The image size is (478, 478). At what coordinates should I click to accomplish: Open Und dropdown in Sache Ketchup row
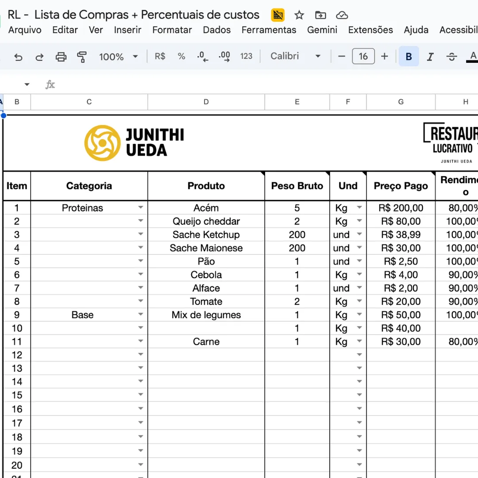point(359,234)
